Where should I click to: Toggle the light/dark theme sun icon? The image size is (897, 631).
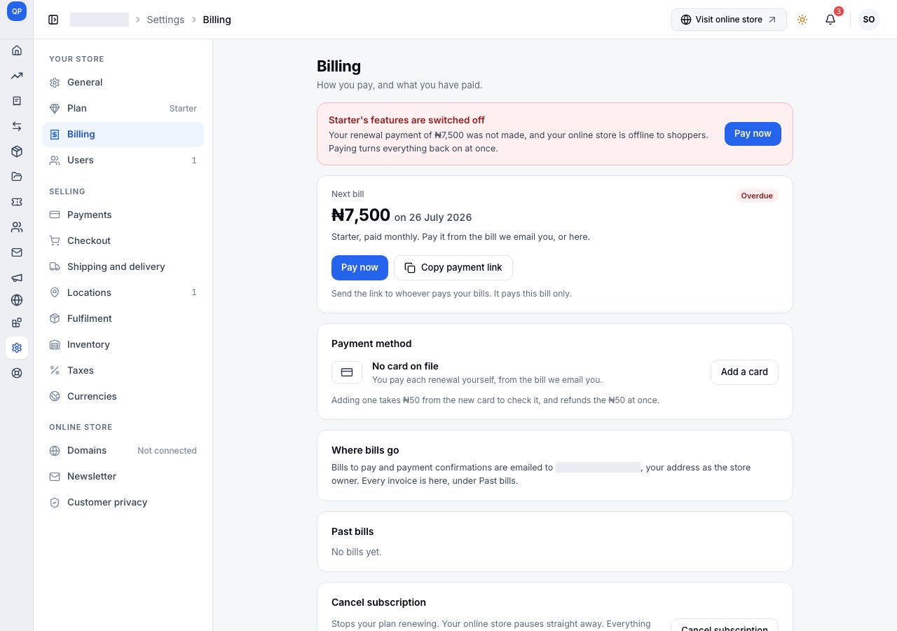pyautogui.click(x=802, y=20)
